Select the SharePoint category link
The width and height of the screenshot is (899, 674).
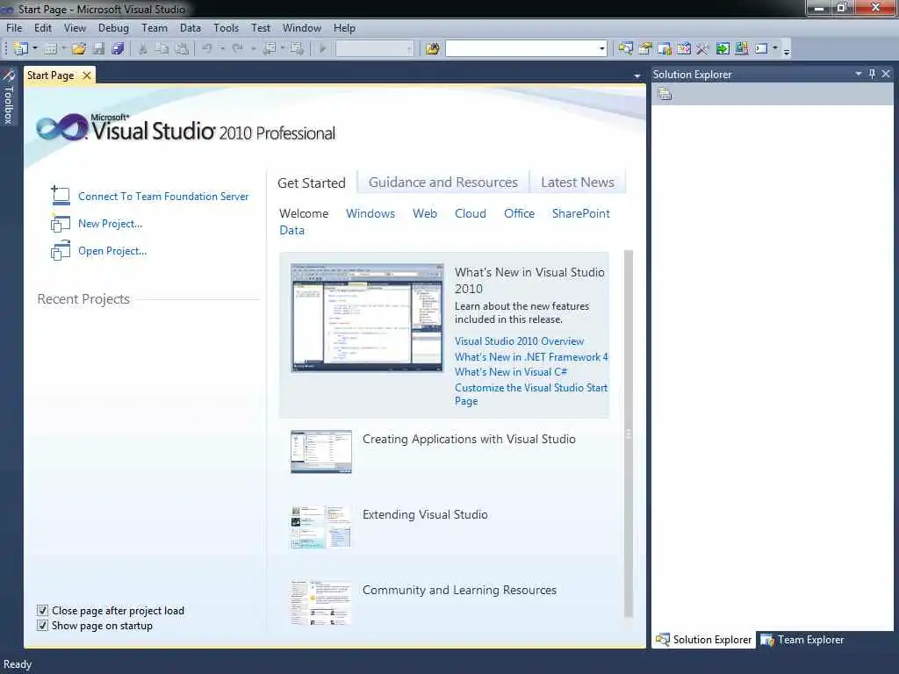tap(581, 213)
